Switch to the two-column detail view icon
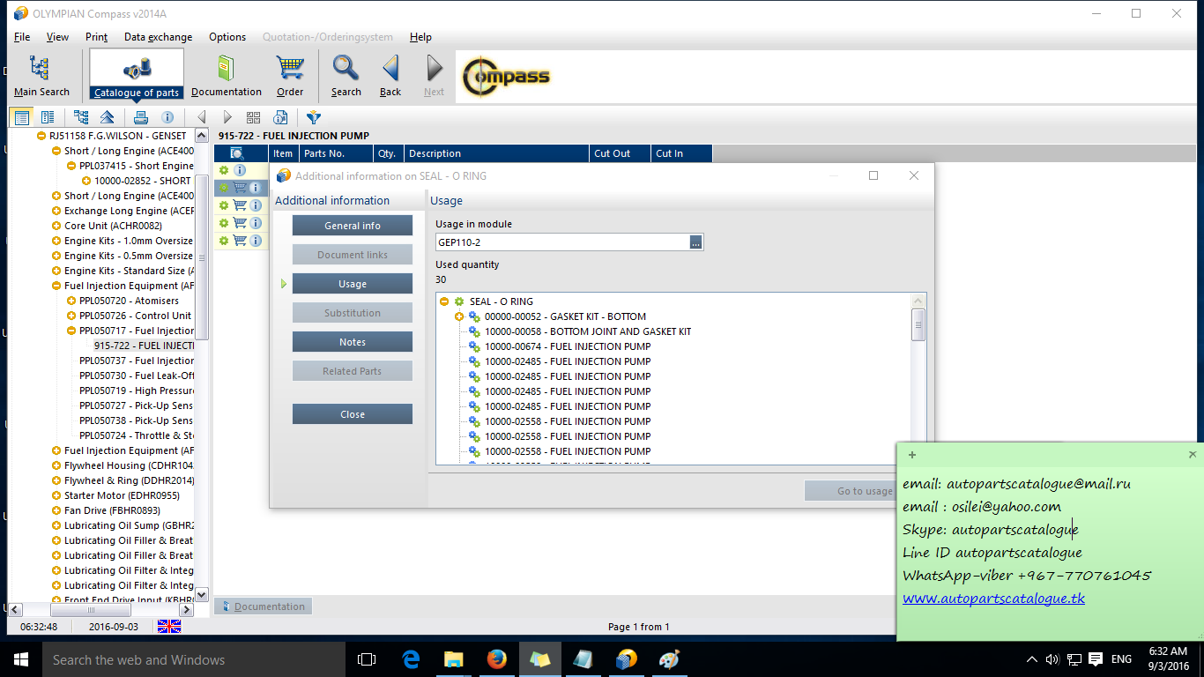The height and width of the screenshot is (677, 1204). tap(48, 117)
